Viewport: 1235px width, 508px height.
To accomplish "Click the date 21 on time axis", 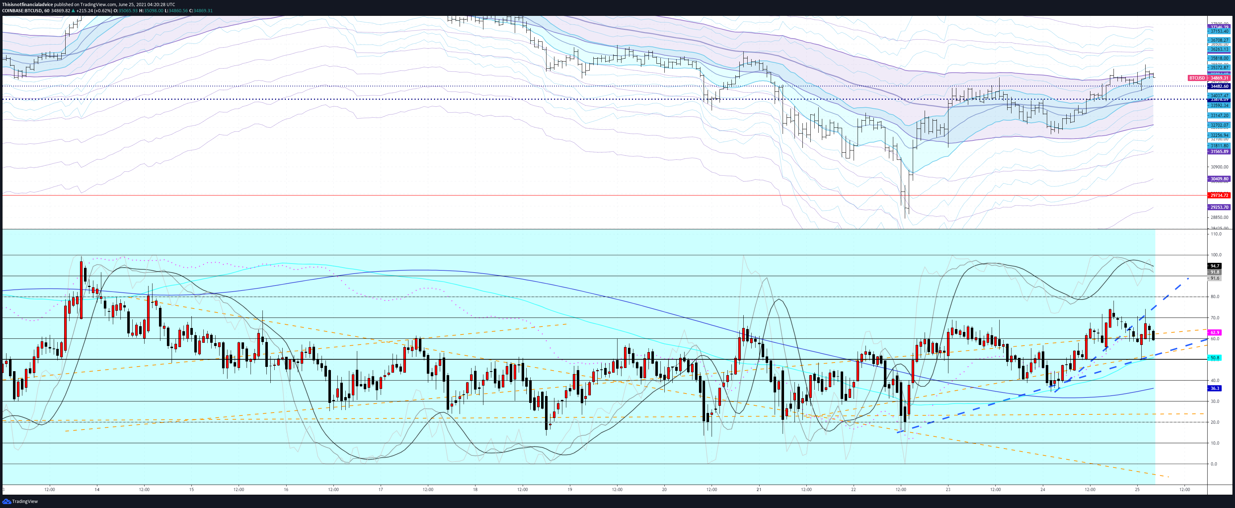I will pos(759,490).
